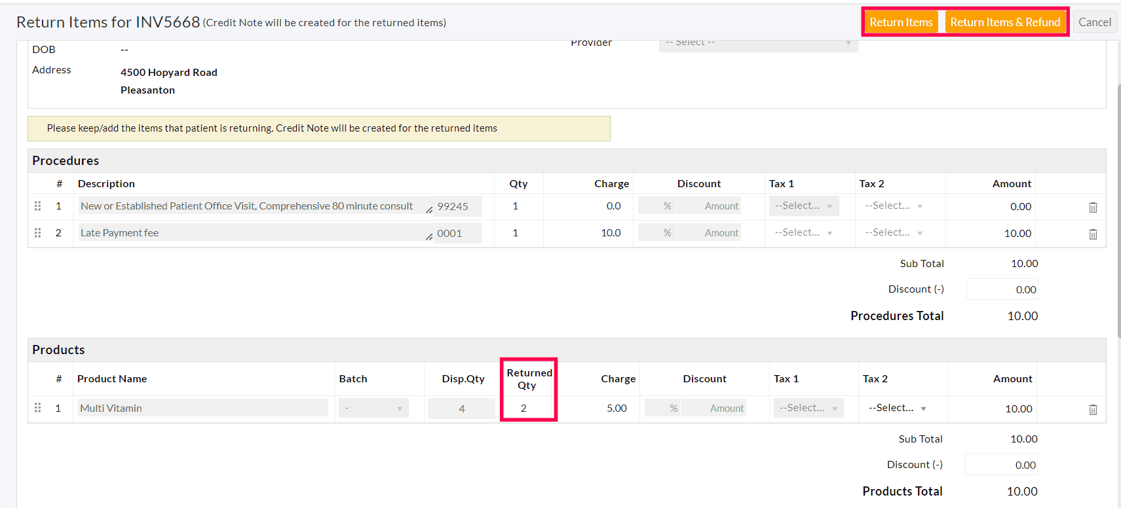Select Tax 1 dropdown in Products row
This screenshot has height=508, width=1121.
coord(808,408)
